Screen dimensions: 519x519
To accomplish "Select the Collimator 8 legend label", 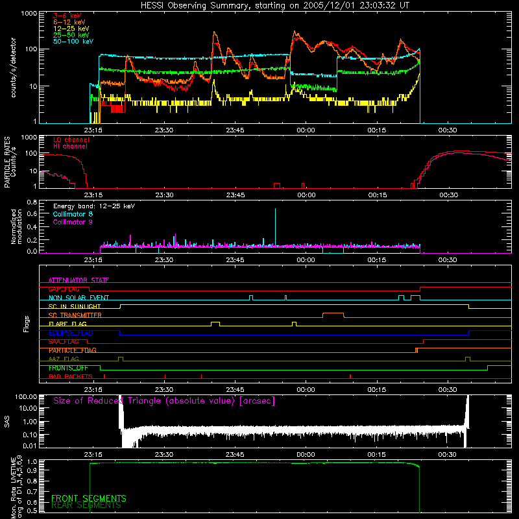I will click(x=73, y=214).
